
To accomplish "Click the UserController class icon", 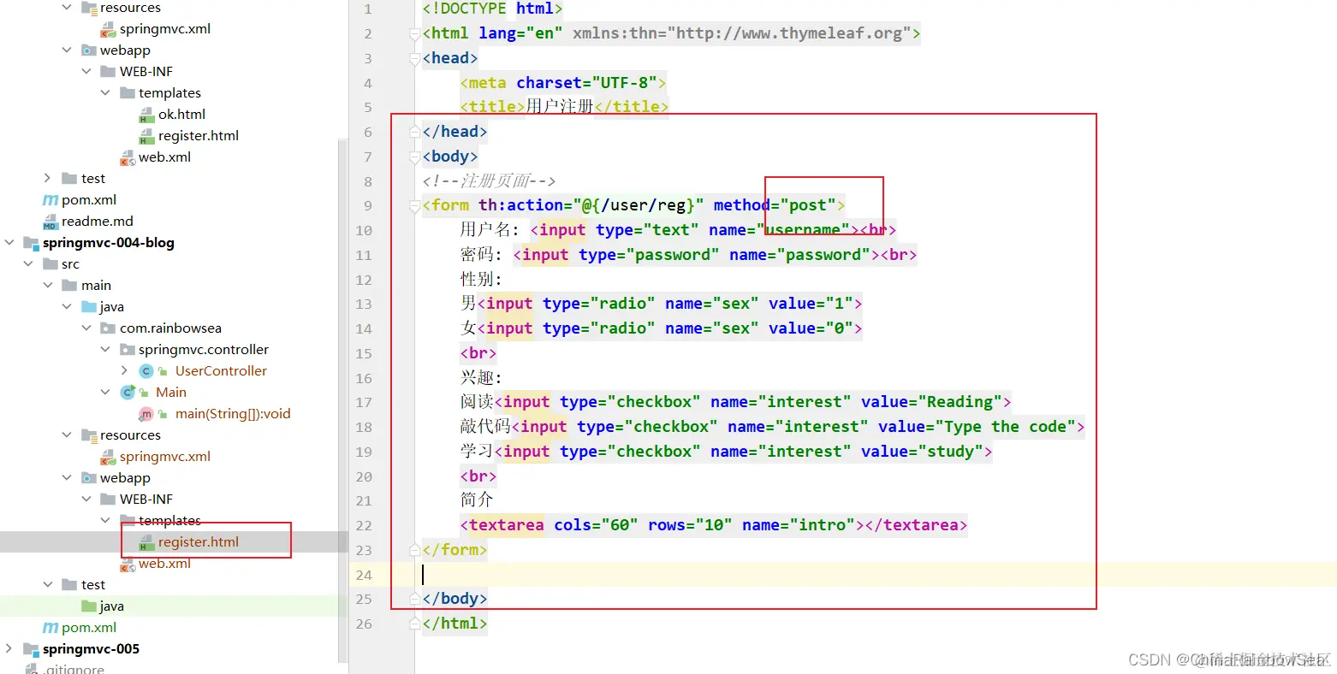I will point(146,371).
